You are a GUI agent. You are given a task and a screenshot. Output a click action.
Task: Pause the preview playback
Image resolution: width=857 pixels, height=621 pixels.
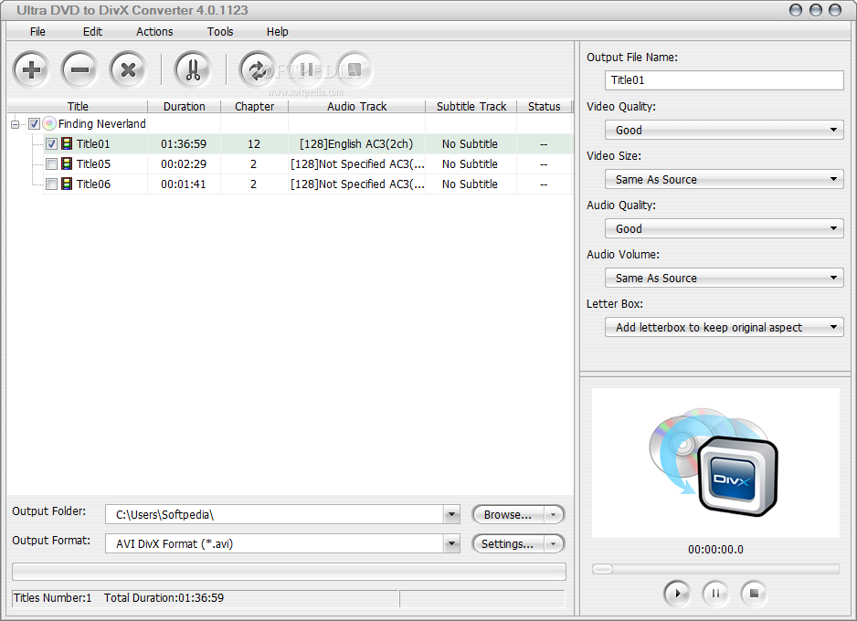715,593
